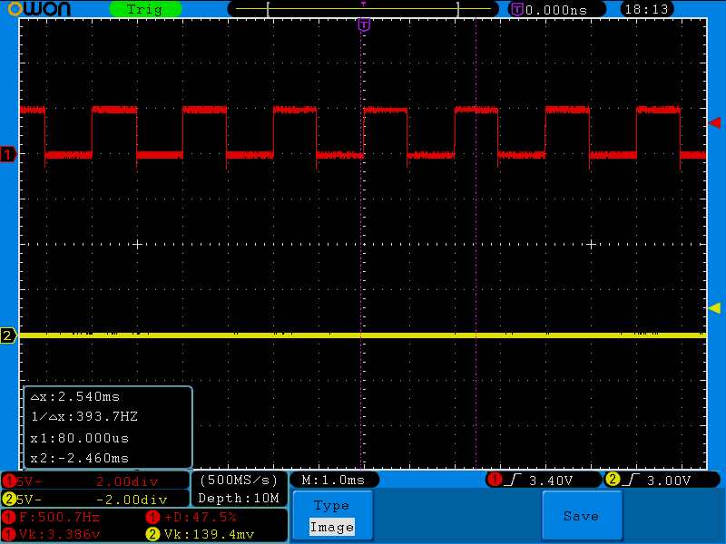Screen dimensions: 726x544
Task: Select the red channel 1 ground marker
Action: pyautogui.click(x=8, y=155)
